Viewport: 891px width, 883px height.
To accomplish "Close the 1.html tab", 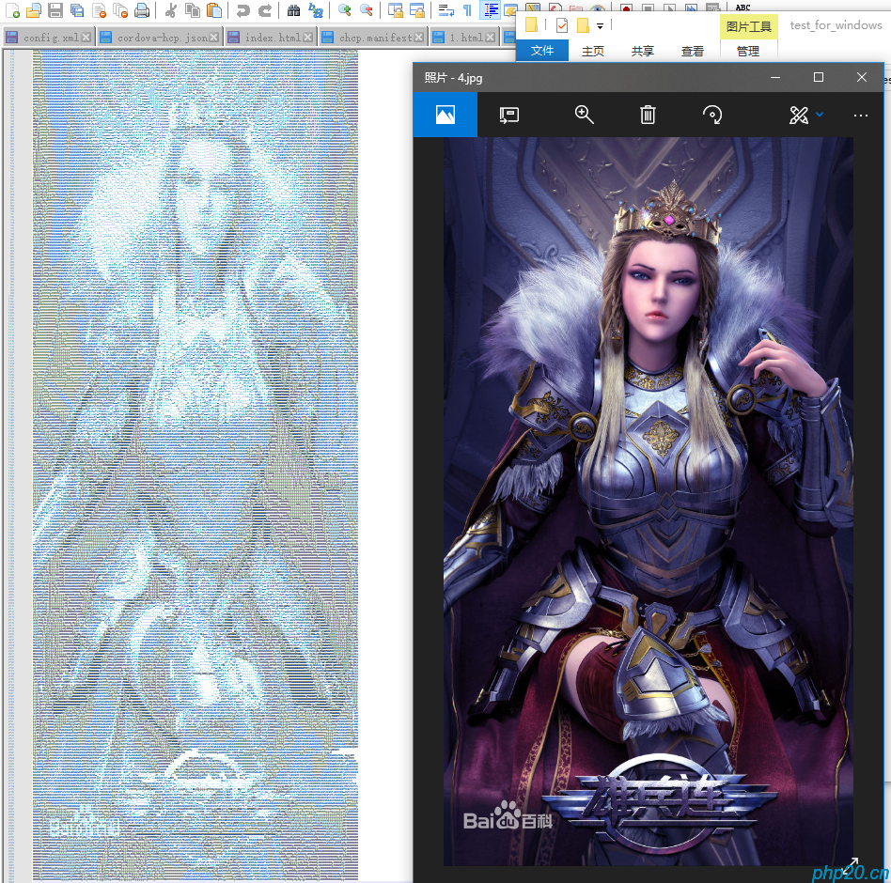I will click(x=491, y=38).
